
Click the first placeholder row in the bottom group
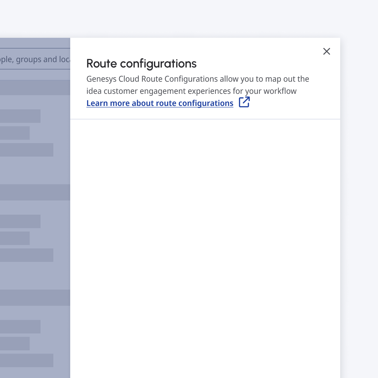click(x=20, y=327)
